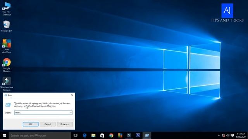The height and width of the screenshot is (139, 248).
Task: Select the Wondershare Filmora desktop icon
Action: 7,84
